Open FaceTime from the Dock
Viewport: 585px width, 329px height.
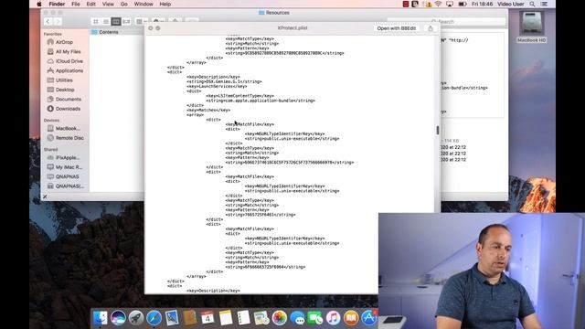click(x=315, y=318)
